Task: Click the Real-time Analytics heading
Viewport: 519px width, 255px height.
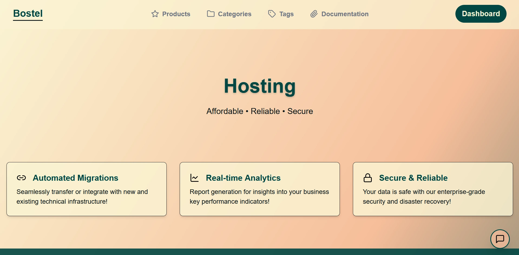Action: (243, 178)
